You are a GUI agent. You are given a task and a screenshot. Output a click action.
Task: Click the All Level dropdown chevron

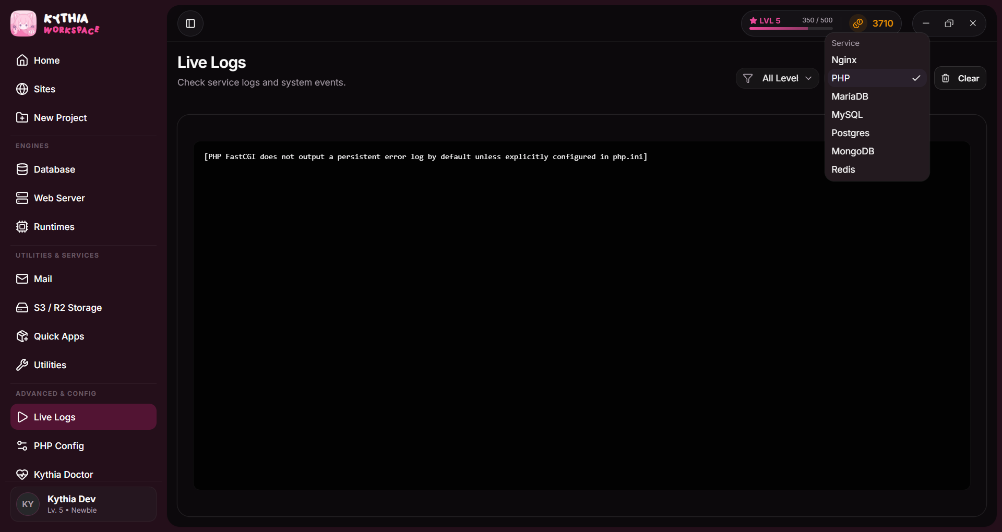click(x=808, y=78)
